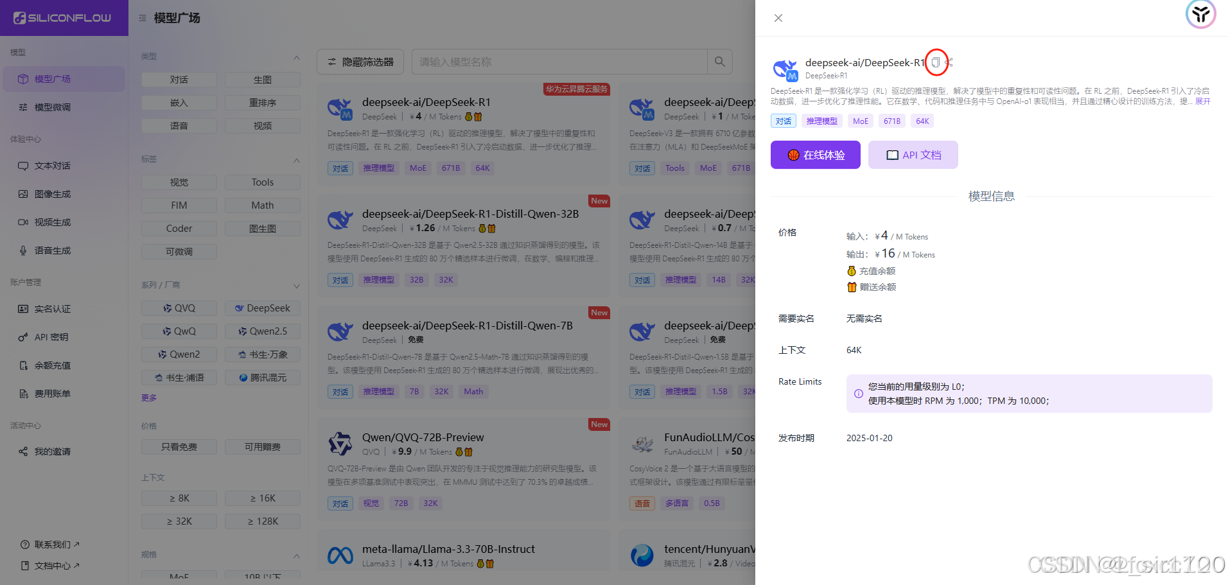1228x585 pixels.
Task: Close the model detail drawer
Action: [778, 18]
